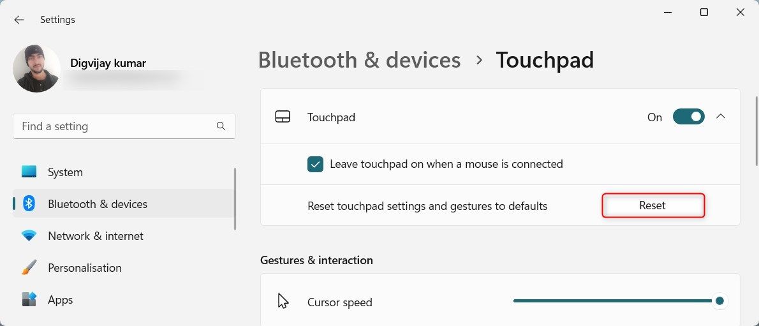Click the touchpad device icon
The width and height of the screenshot is (759, 326).
283,117
